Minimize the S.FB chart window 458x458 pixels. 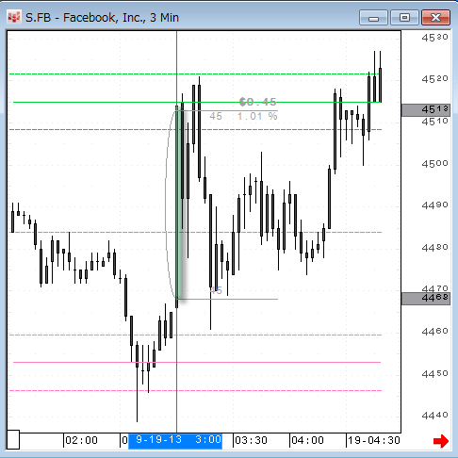coord(373,17)
